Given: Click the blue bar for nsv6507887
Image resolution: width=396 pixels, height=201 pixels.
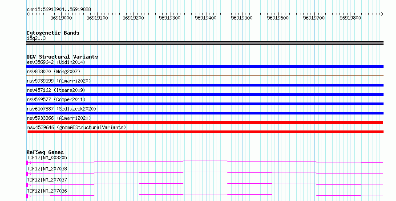Looking at the screenshot, I should tap(205, 113).
